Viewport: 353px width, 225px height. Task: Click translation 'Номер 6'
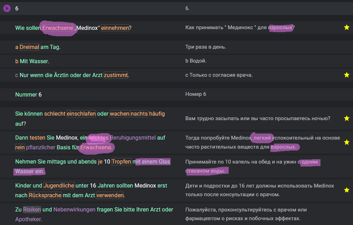(x=196, y=94)
